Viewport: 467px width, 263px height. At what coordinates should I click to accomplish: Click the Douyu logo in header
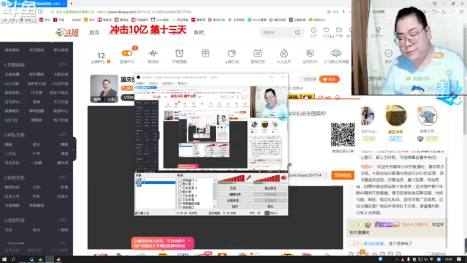click(67, 33)
